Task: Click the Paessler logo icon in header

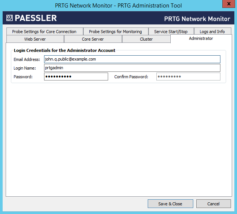Action: click(x=10, y=18)
